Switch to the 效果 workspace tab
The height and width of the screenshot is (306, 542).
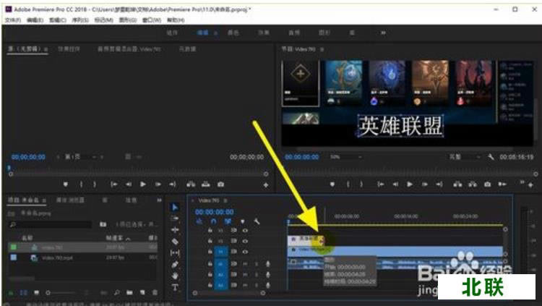[264, 33]
